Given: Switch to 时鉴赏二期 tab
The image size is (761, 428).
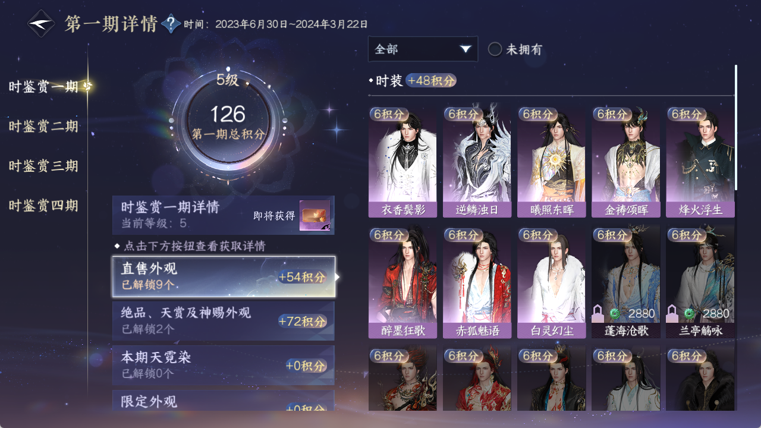Looking at the screenshot, I should pyautogui.click(x=43, y=126).
